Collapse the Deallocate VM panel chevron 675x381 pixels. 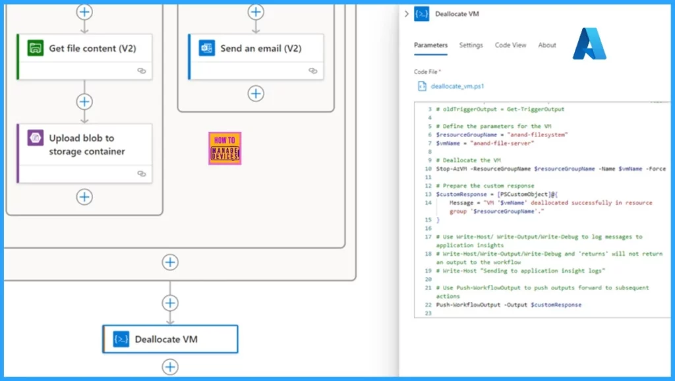pyautogui.click(x=406, y=14)
